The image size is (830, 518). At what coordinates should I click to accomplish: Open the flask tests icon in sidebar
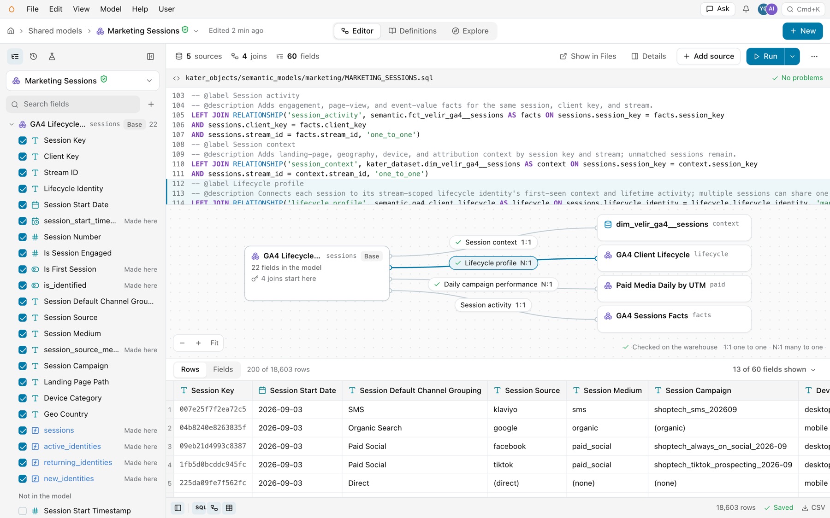(52, 57)
